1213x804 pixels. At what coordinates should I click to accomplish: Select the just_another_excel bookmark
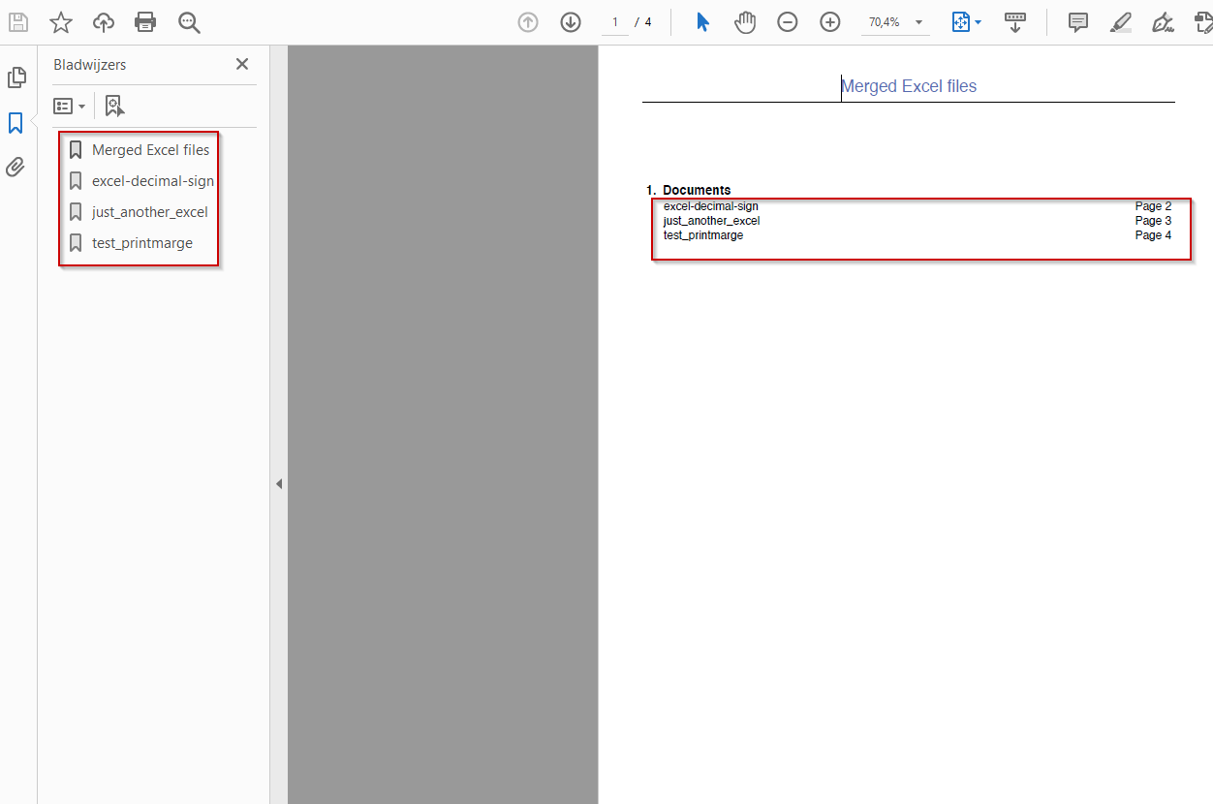[x=149, y=212]
